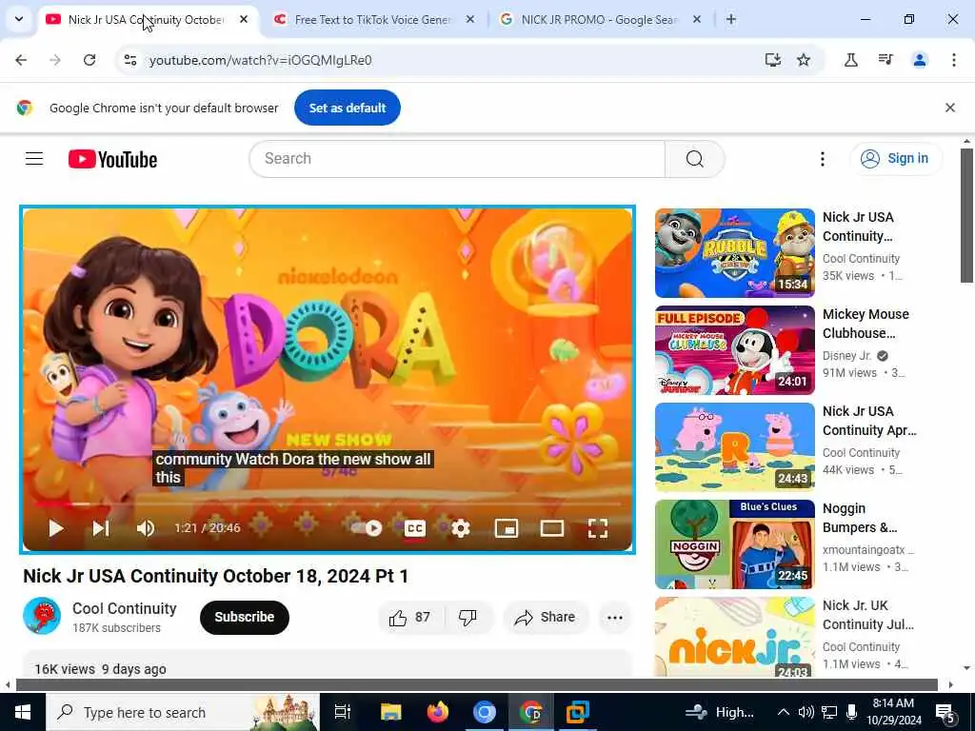Open Chrome Labs flask icon
The width and height of the screenshot is (975, 731).
[850, 60]
